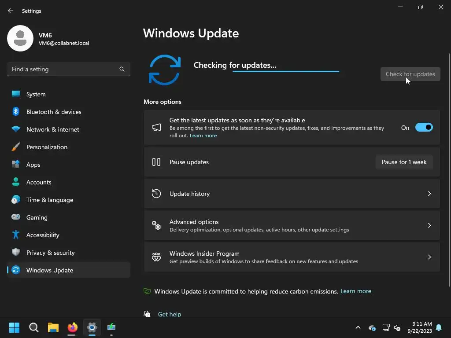Image resolution: width=451 pixels, height=338 pixels.
Task: Click the Gaming controller icon in sidebar
Action: coord(16,217)
